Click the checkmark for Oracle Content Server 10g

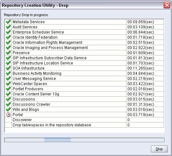(x=8, y=94)
